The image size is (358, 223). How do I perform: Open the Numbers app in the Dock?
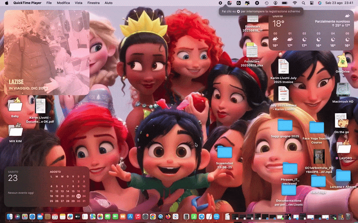(x=194, y=216)
